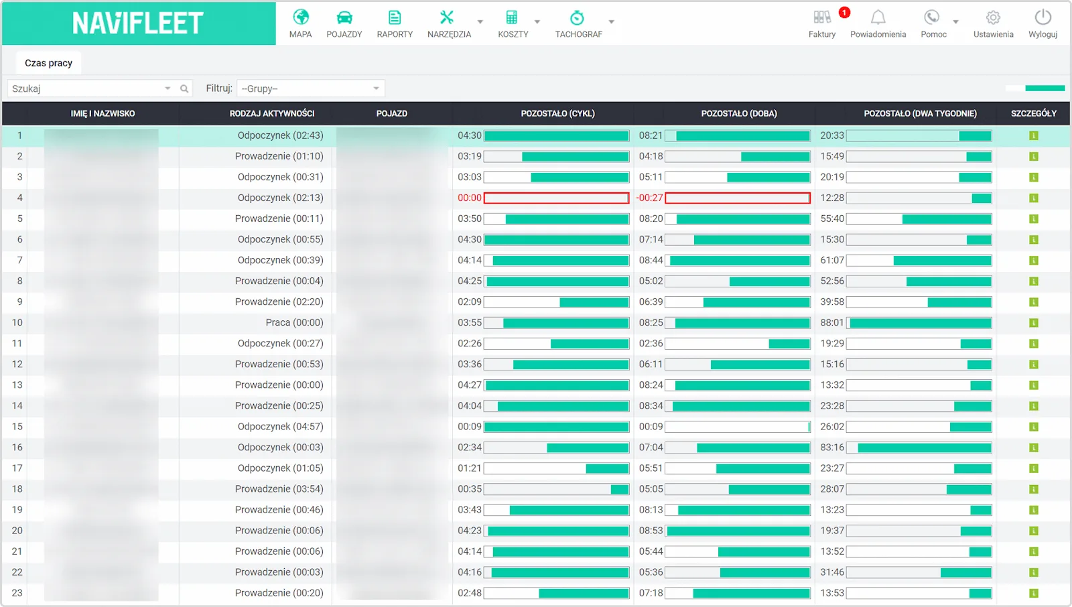This screenshot has width=1072, height=607.
Task: Open the --Grupy-- filter dropdown
Action: [x=311, y=88]
